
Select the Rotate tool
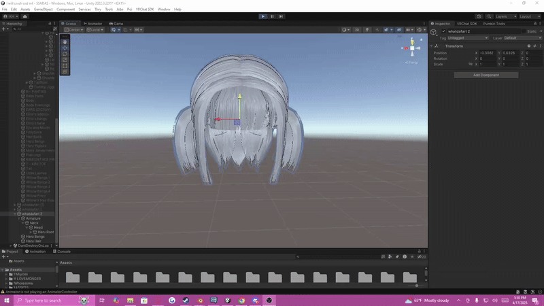(x=65, y=54)
